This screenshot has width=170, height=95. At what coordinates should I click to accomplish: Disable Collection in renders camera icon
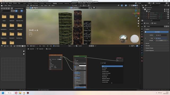(x=168, y=9)
